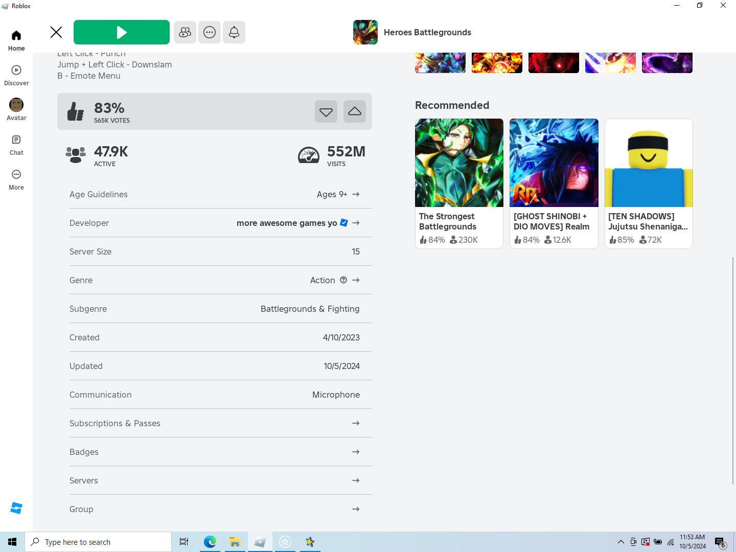Click the battery tray icon
Image resolution: width=736 pixels, height=552 pixels.
point(658,542)
